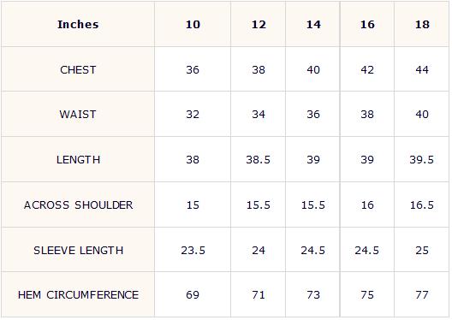Click hem circumference value 69
This screenshot has width=452, height=320.
point(193,295)
